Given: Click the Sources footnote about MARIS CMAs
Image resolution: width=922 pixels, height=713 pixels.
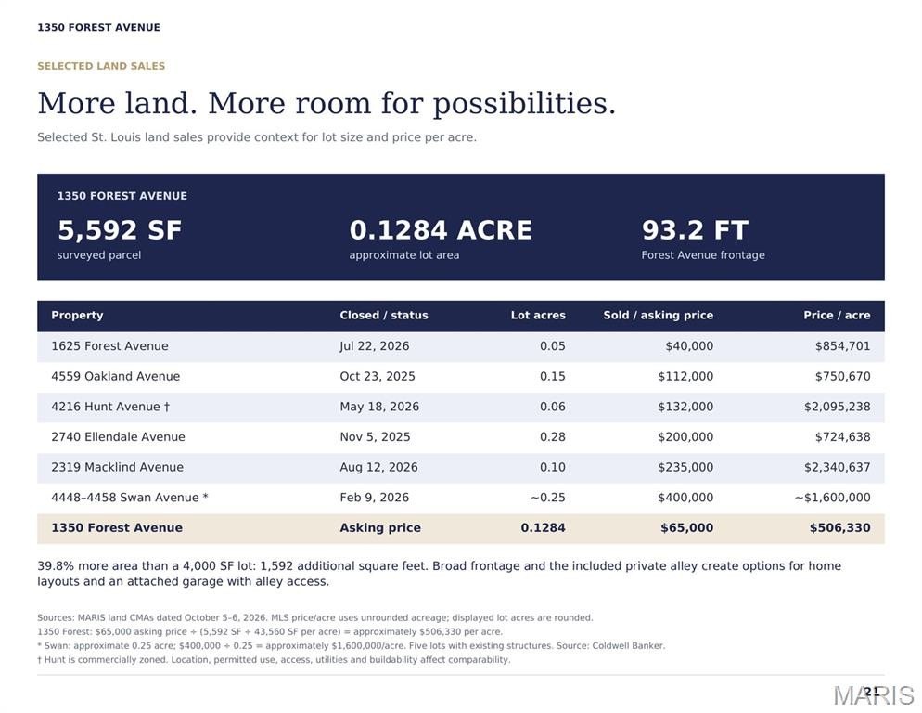Looking at the screenshot, I should [x=315, y=617].
